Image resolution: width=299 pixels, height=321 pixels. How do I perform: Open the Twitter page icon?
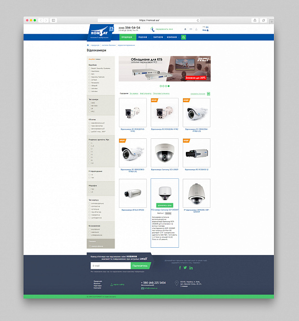tap(185, 267)
